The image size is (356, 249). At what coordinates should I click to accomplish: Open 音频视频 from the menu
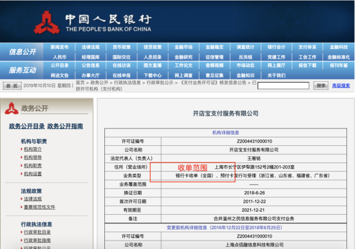214,66
